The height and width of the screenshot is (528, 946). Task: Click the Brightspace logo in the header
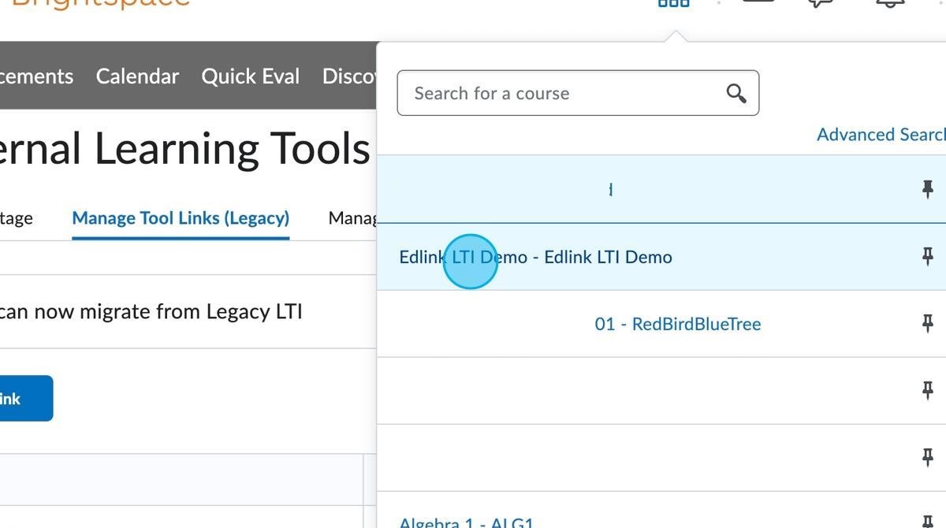[x=95, y=3]
